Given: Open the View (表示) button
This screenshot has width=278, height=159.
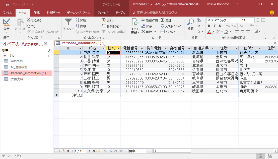Looking at the screenshot, I should pyautogui.click(x=7, y=26).
